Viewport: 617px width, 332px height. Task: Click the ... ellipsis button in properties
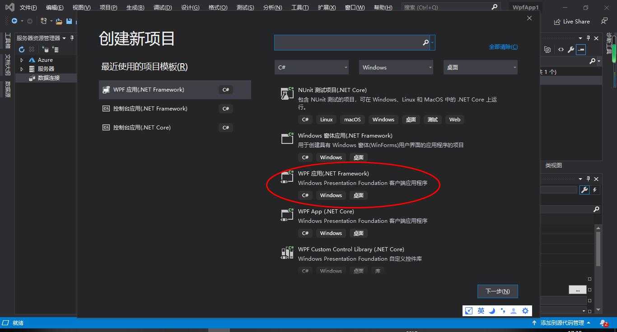577,290
